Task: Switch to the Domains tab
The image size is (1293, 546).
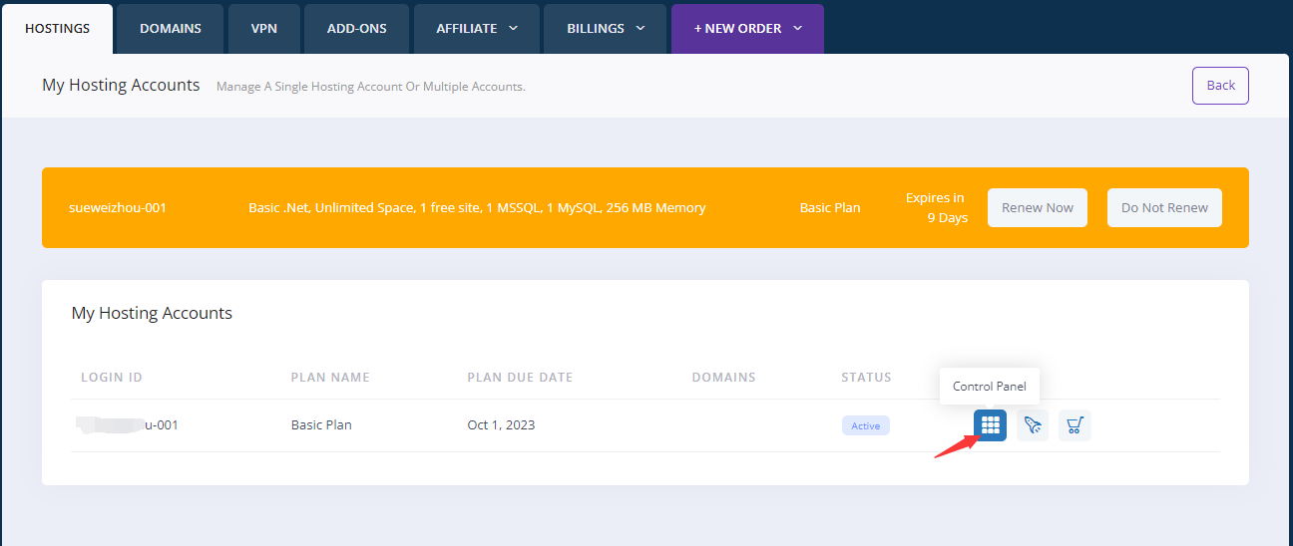Action: [171, 29]
